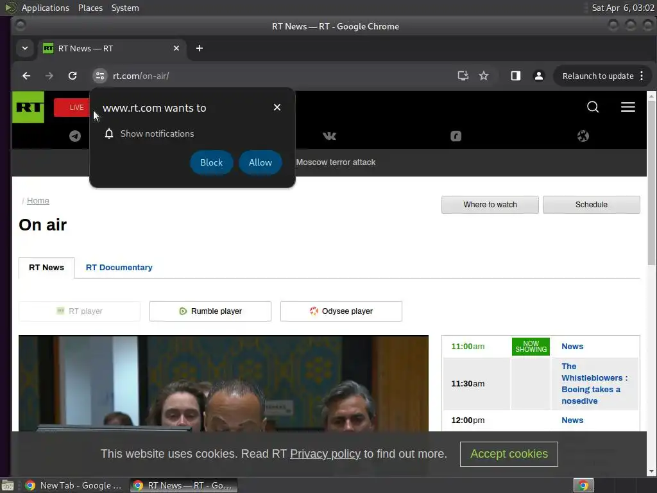The image size is (657, 493).
Task: Open the Privacy policy link
Action: tap(325, 454)
